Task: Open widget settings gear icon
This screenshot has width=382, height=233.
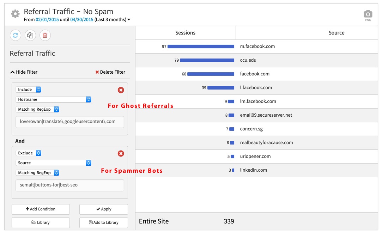Action: click(x=15, y=14)
